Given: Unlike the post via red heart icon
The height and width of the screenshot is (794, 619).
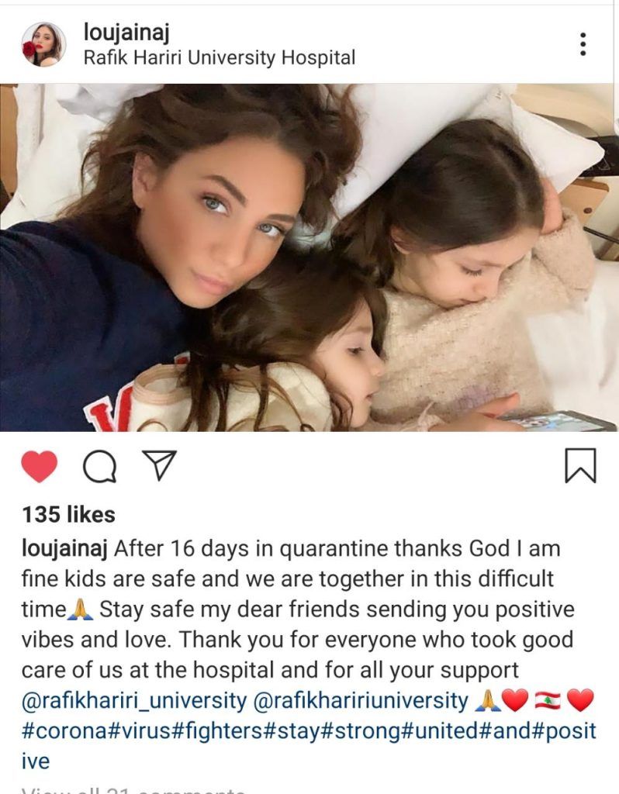Looking at the screenshot, I should (39, 466).
